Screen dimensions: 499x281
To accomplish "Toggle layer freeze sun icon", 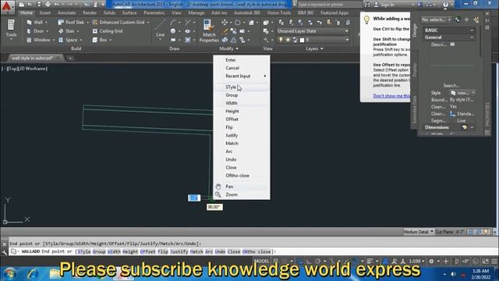I will 288,40.
